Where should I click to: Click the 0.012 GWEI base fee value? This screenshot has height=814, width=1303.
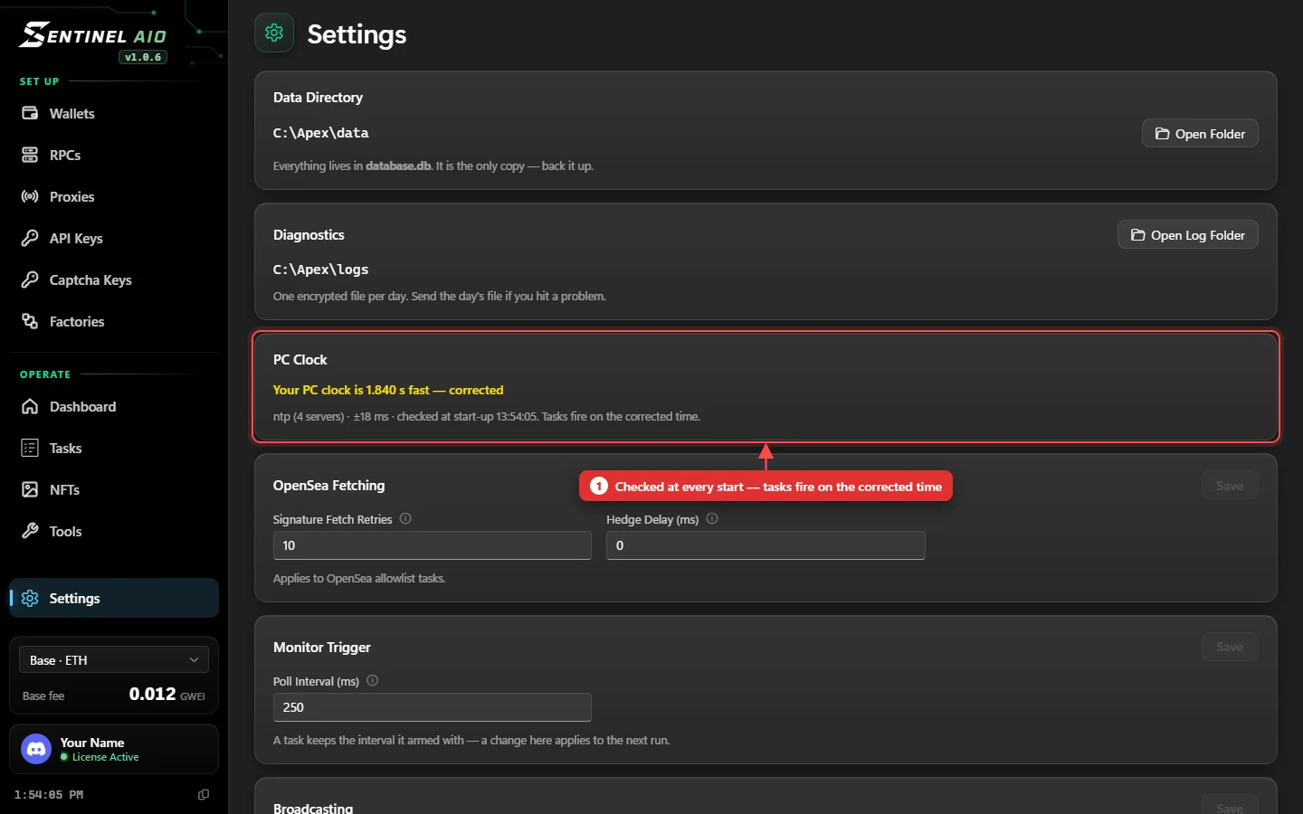(x=166, y=695)
